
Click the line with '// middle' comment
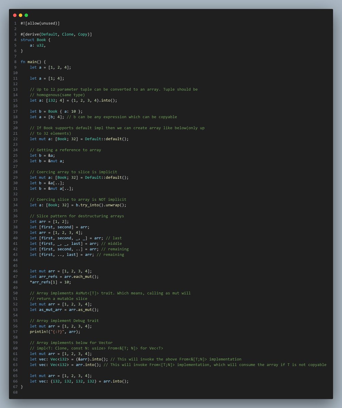point(75,243)
